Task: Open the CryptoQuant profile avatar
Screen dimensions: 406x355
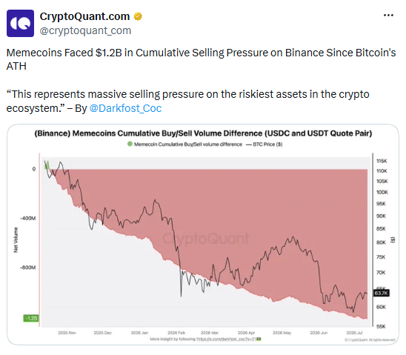Action: click(x=20, y=23)
